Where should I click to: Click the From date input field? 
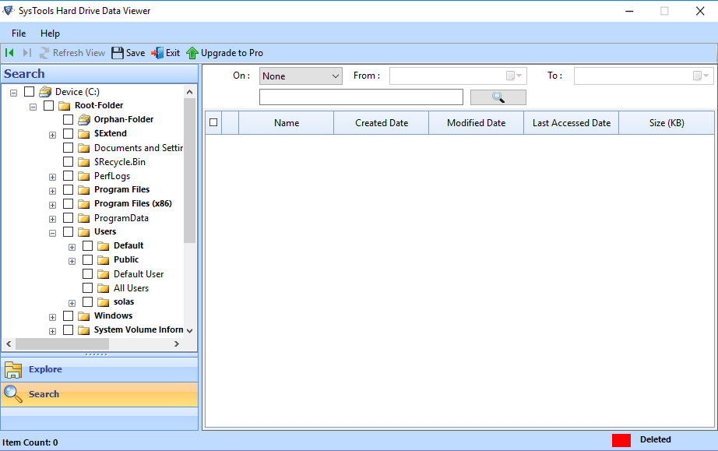click(x=458, y=76)
